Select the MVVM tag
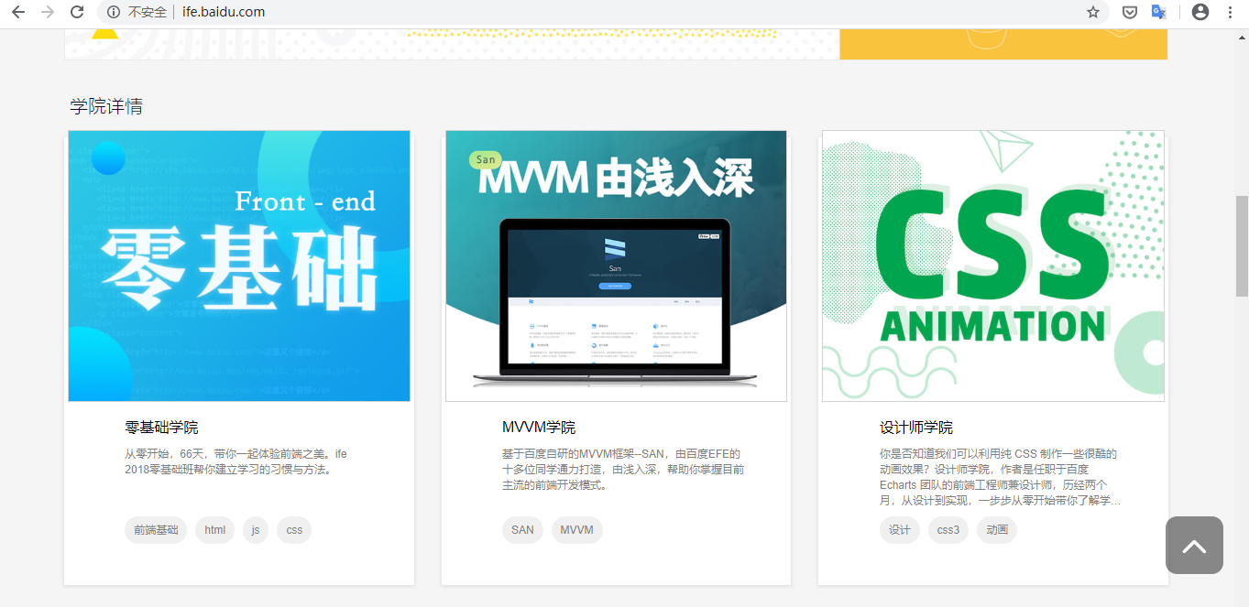The width and height of the screenshot is (1249, 607). tap(577, 530)
